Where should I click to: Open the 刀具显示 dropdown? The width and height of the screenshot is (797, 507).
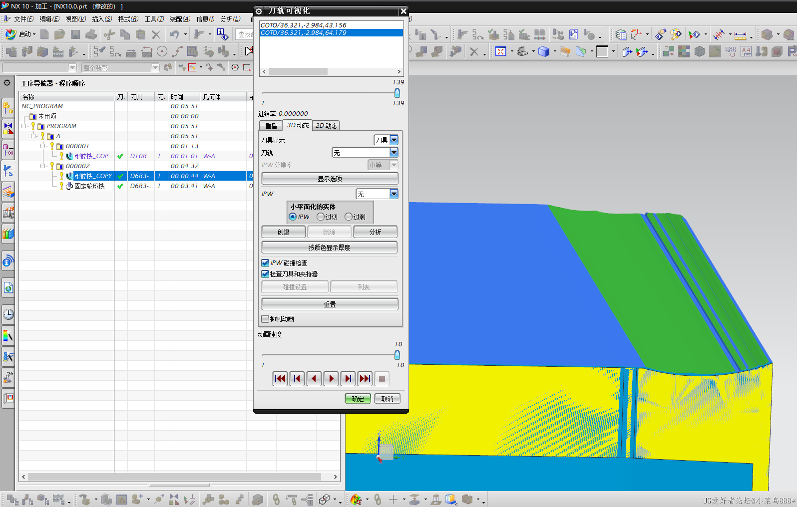coord(386,140)
